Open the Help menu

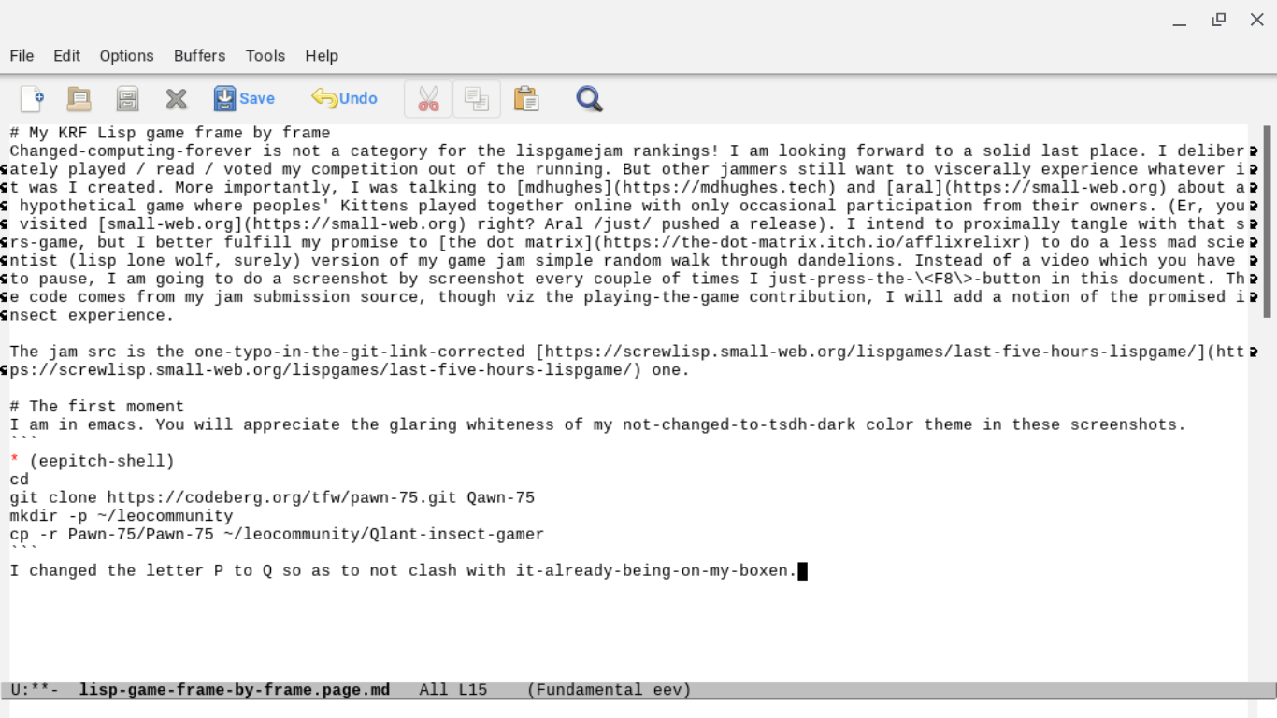321,56
